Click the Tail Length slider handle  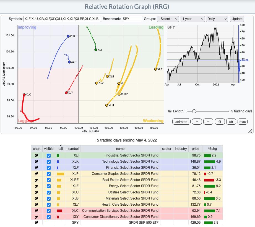pos(194,111)
